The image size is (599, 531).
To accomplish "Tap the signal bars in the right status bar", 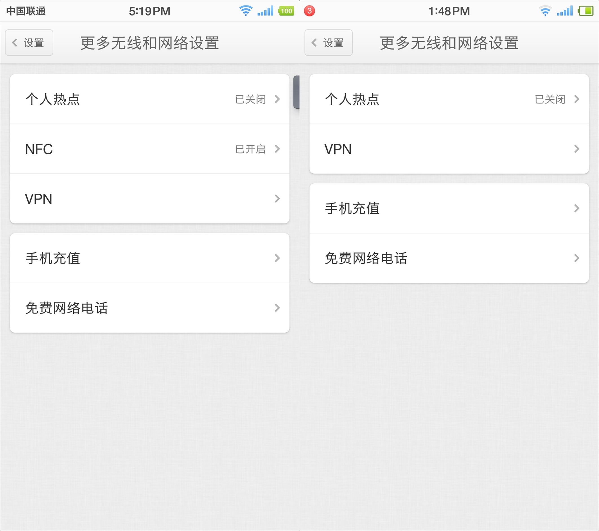I will pos(564,11).
